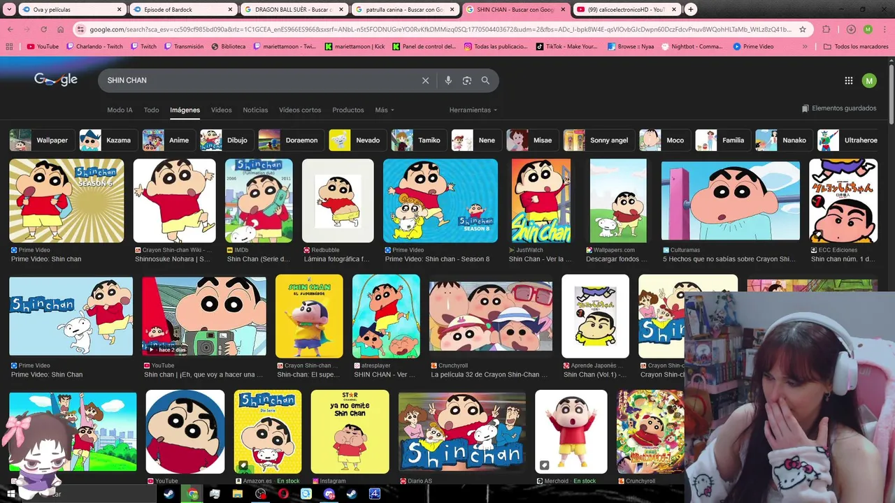Viewport: 895px width, 503px height.
Task: Open the Opera browser taskbar icon
Action: [x=283, y=494]
